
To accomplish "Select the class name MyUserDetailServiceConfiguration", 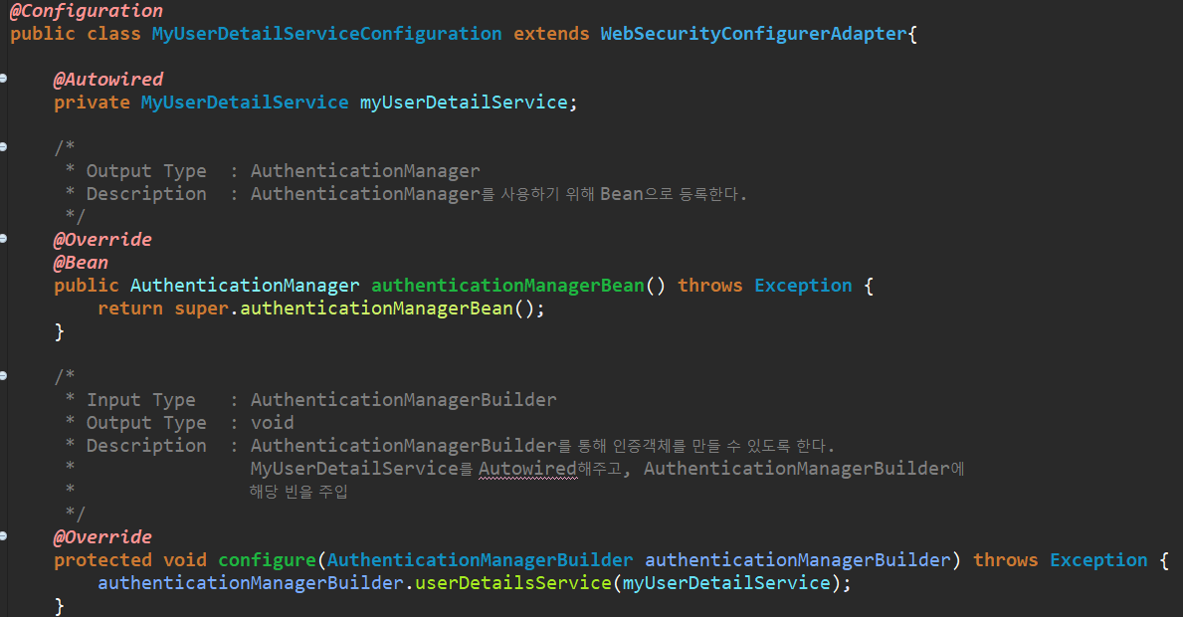I will pyautogui.click(x=326, y=34).
